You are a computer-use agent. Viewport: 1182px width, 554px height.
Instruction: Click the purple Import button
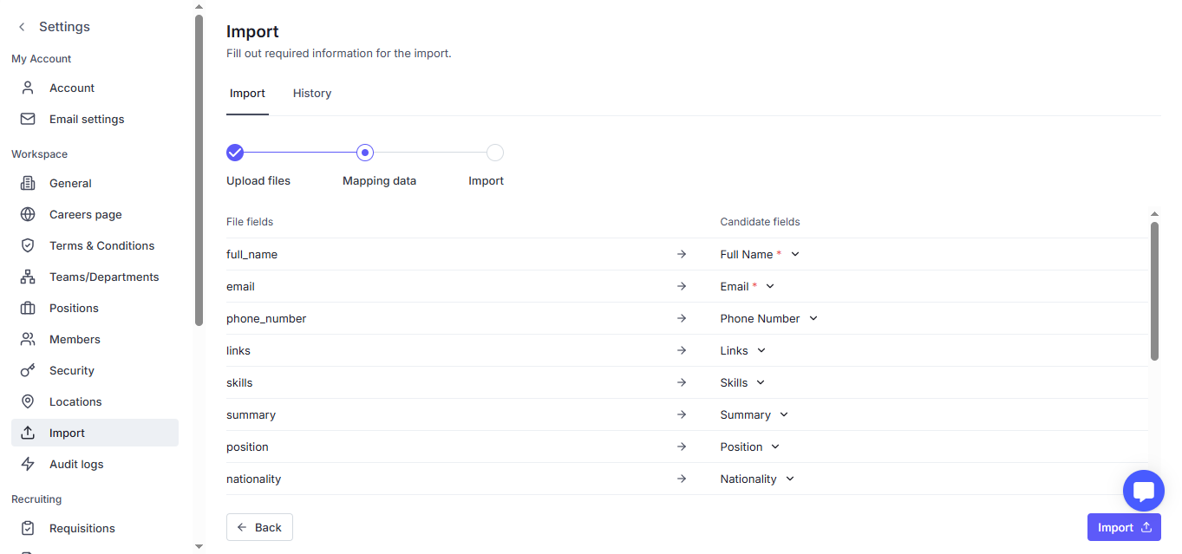1123,527
